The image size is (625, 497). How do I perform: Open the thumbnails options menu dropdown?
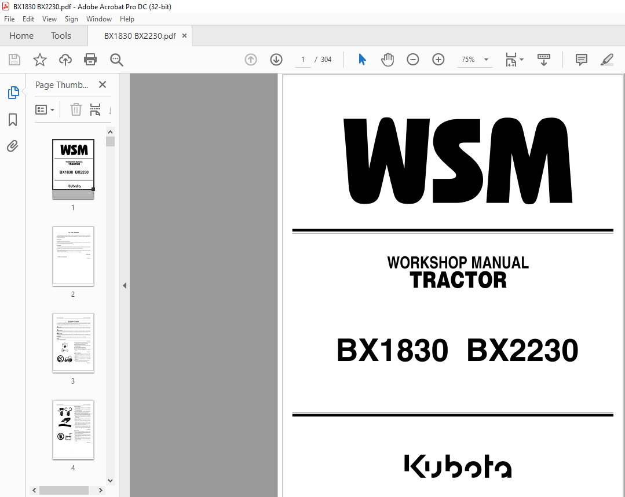point(45,109)
